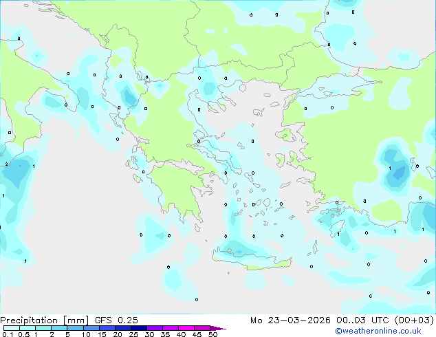Click the 30–35 mm purple swatch

(x=155, y=328)
